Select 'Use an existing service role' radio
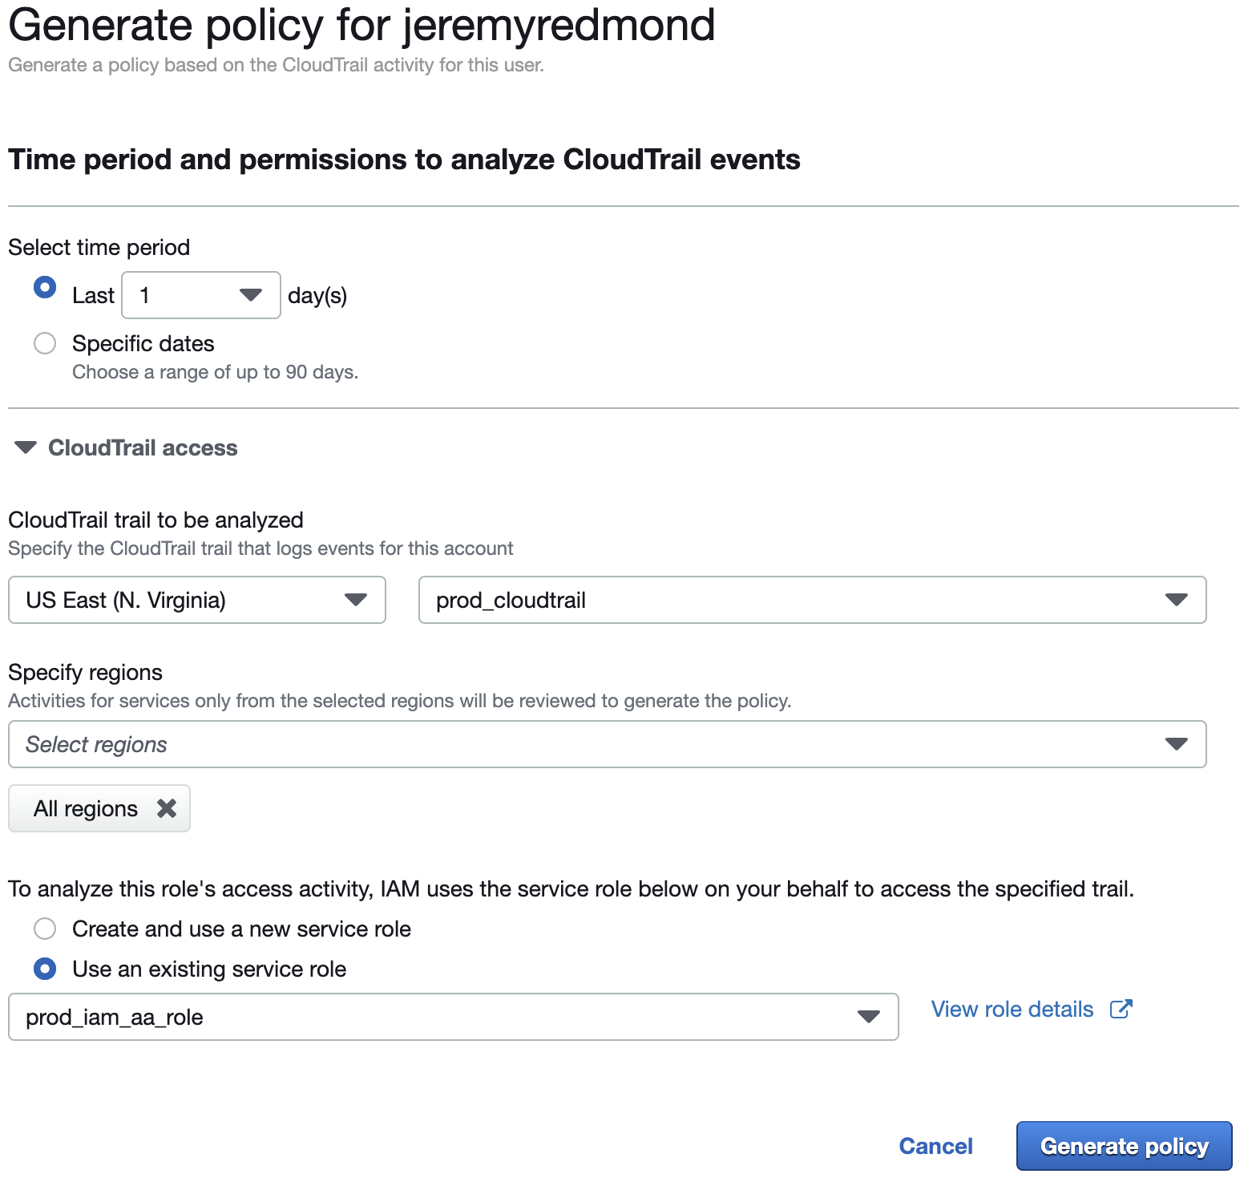This screenshot has height=1190, width=1252. point(45,969)
